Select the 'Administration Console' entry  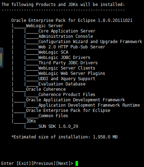[x=66, y=36]
